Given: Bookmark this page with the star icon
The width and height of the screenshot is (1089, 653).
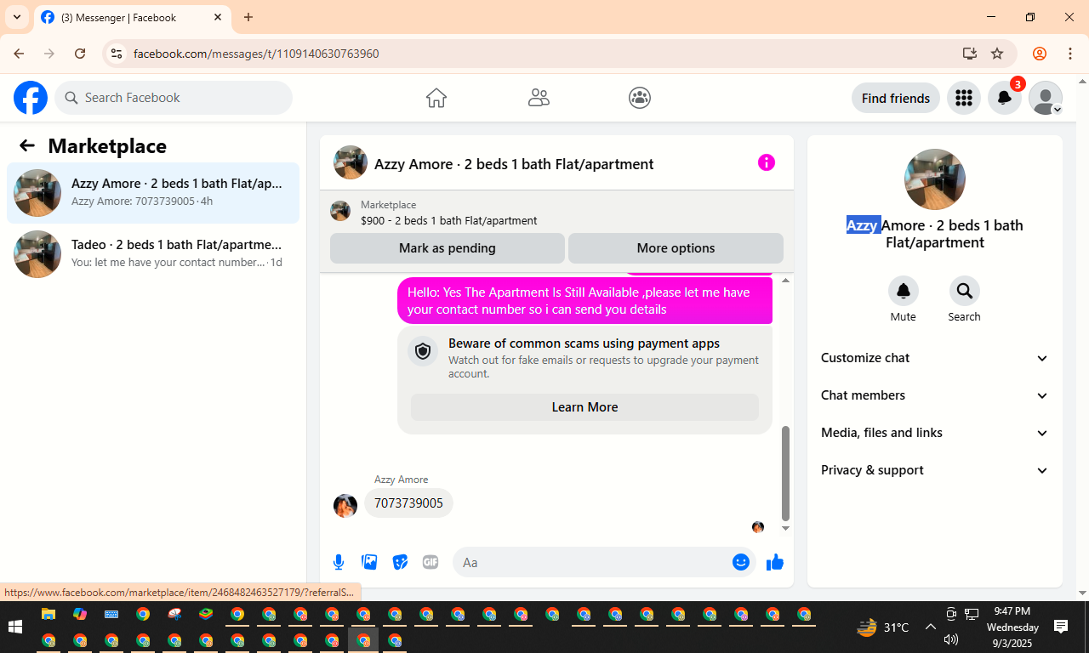Looking at the screenshot, I should (x=997, y=54).
